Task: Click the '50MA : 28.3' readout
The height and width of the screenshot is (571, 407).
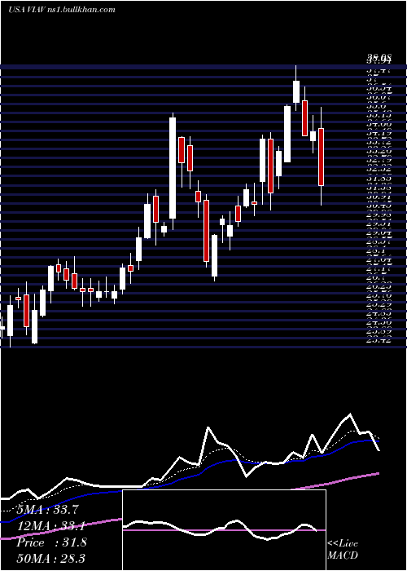Action: coord(51,558)
